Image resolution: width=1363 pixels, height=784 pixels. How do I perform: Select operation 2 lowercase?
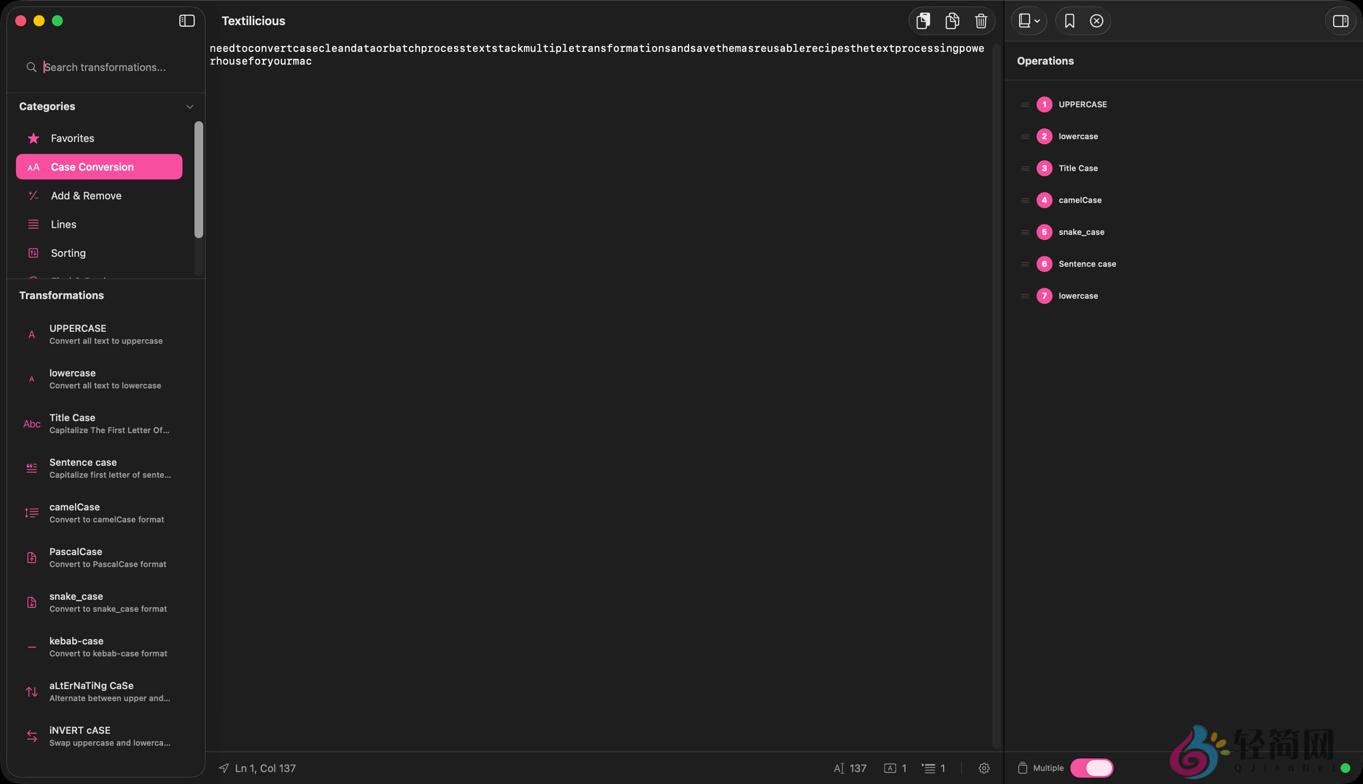pyautogui.click(x=1183, y=136)
